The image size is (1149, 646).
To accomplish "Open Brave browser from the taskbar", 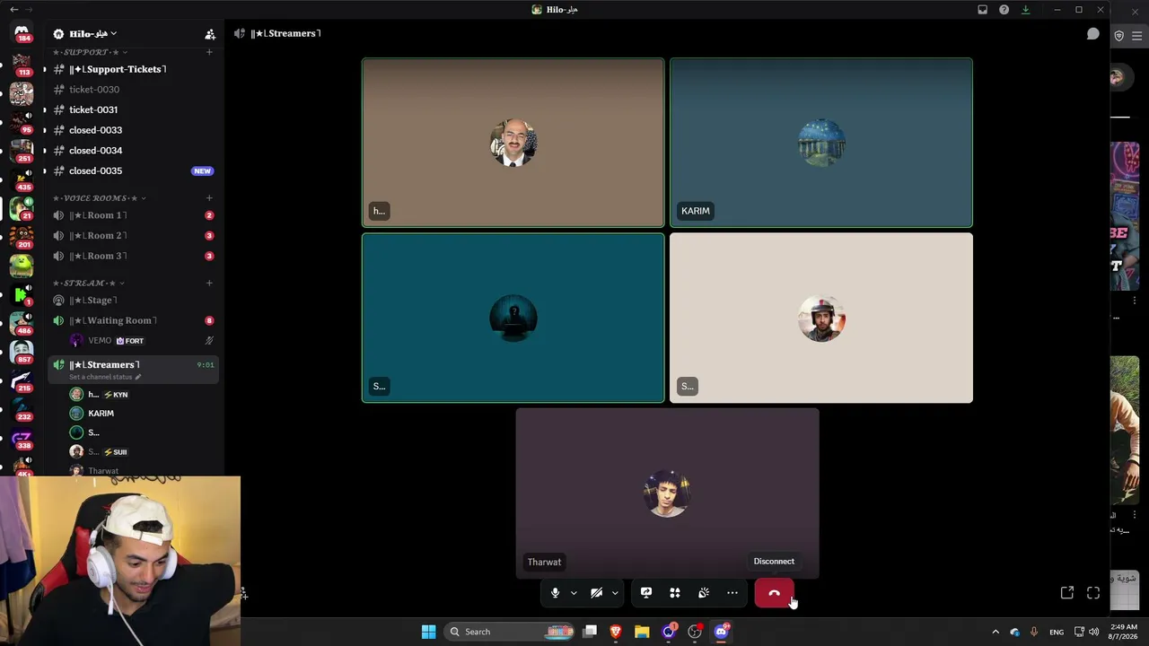I will (x=616, y=632).
